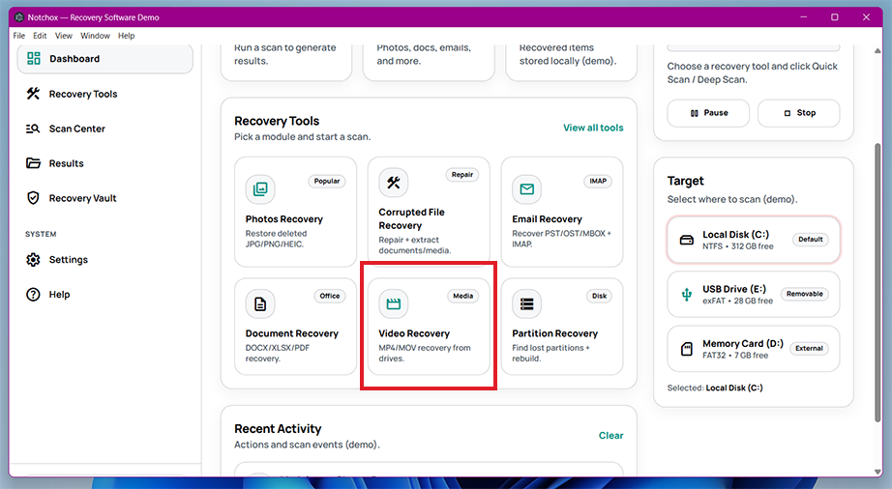Stop the current scan
Image resolution: width=892 pixels, height=489 pixels.
pyautogui.click(x=799, y=113)
